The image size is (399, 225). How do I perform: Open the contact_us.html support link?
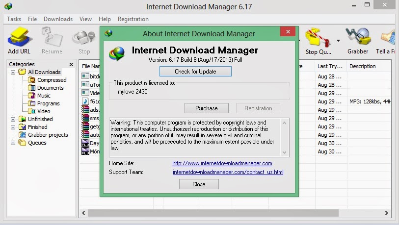[228, 172]
